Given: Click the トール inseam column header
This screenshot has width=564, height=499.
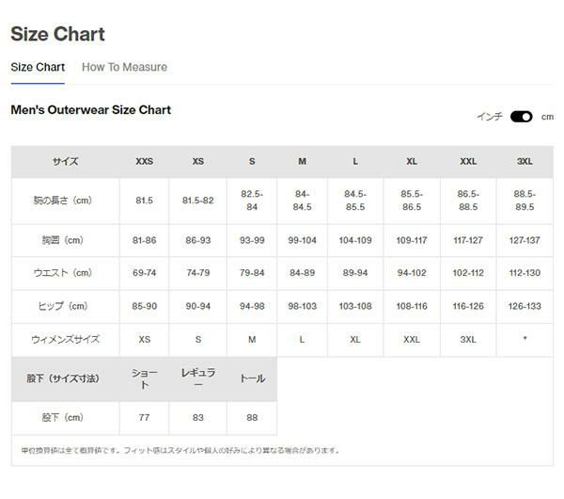Looking at the screenshot, I should (x=251, y=378).
